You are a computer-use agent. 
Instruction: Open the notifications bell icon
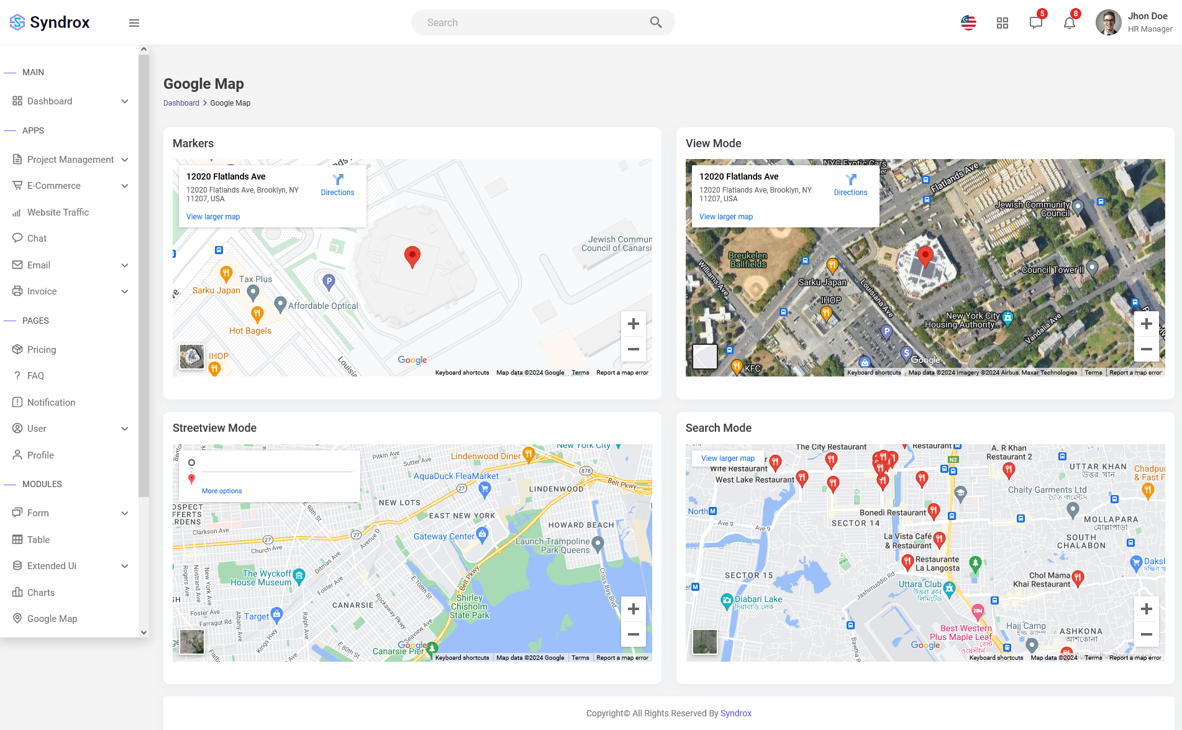coord(1070,23)
